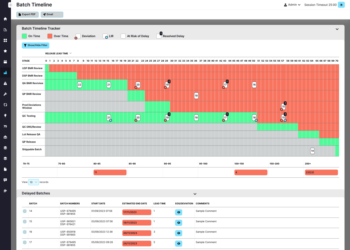Click the Email button

[x=52, y=14]
